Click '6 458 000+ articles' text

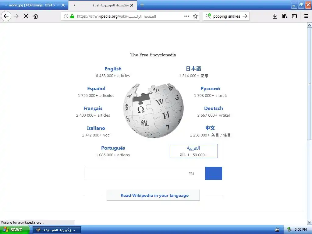[113, 76]
